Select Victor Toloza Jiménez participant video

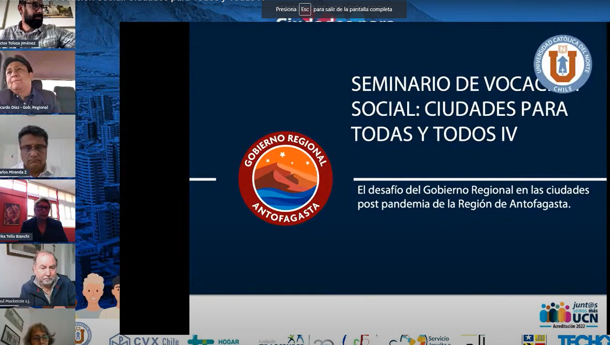pyautogui.click(x=38, y=24)
